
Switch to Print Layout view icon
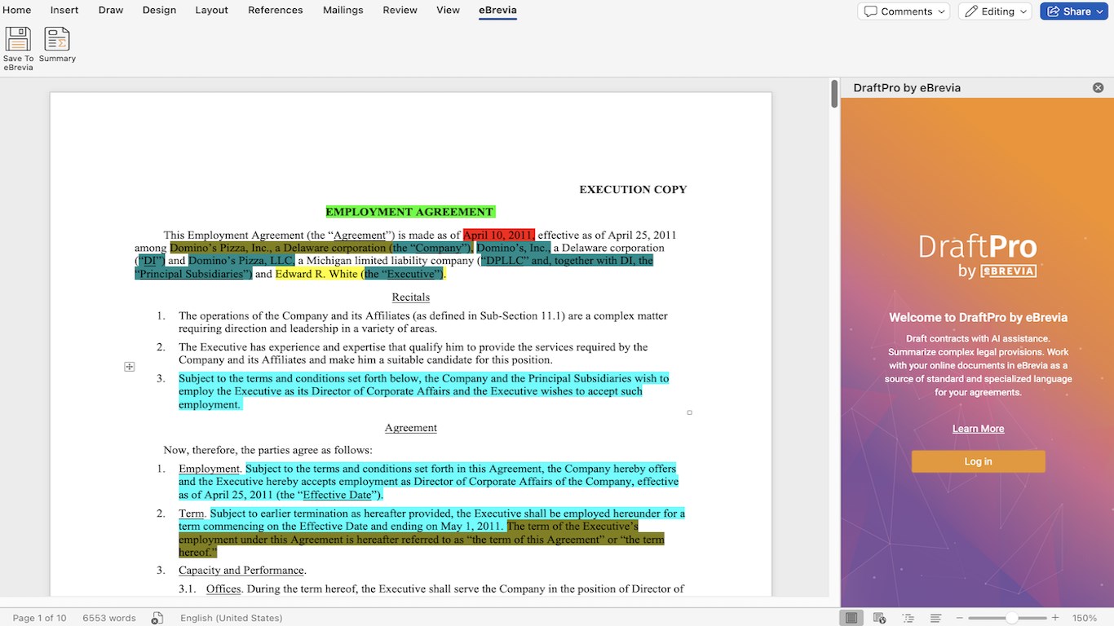click(851, 617)
